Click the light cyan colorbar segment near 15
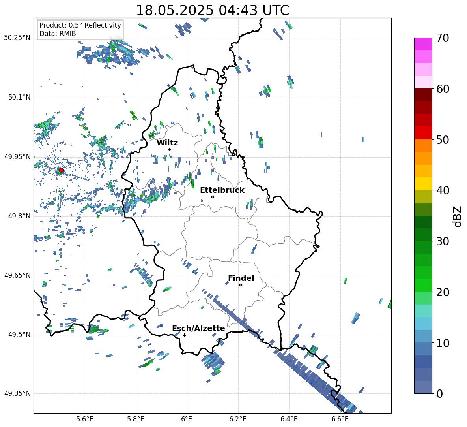467x427 pixels. [x=423, y=311]
